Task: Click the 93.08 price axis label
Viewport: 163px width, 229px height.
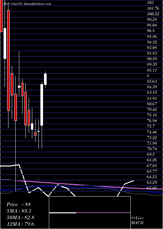Action: click(152, 48)
